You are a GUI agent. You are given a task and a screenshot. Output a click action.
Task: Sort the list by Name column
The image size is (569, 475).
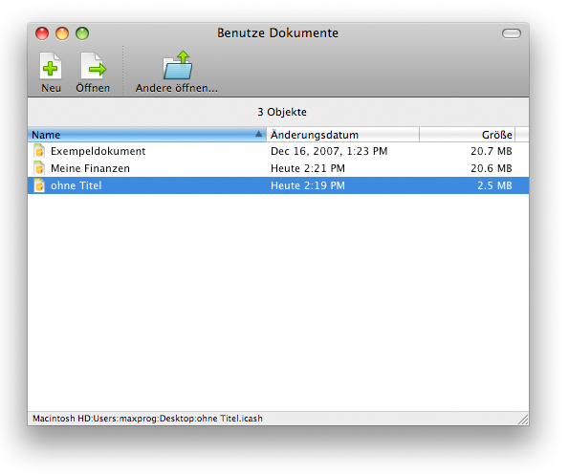point(147,135)
